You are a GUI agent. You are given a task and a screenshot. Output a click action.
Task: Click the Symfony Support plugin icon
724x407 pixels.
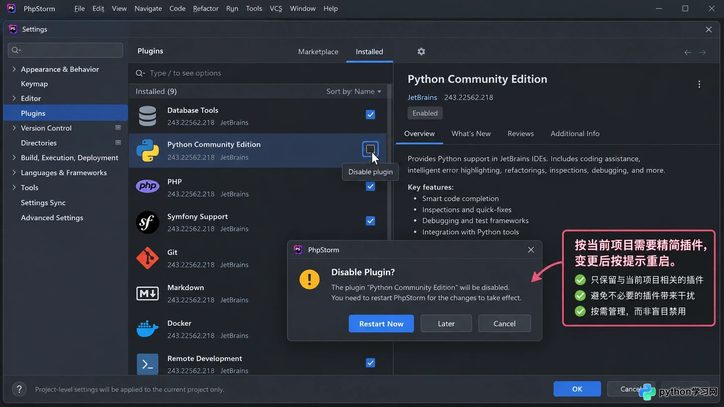click(147, 222)
